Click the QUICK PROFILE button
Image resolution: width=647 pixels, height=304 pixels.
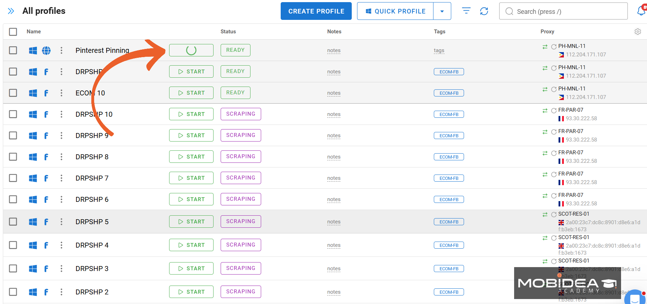[395, 11]
